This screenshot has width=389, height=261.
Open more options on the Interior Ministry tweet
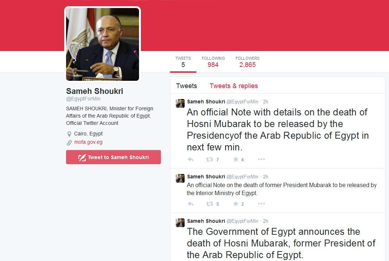click(x=262, y=203)
